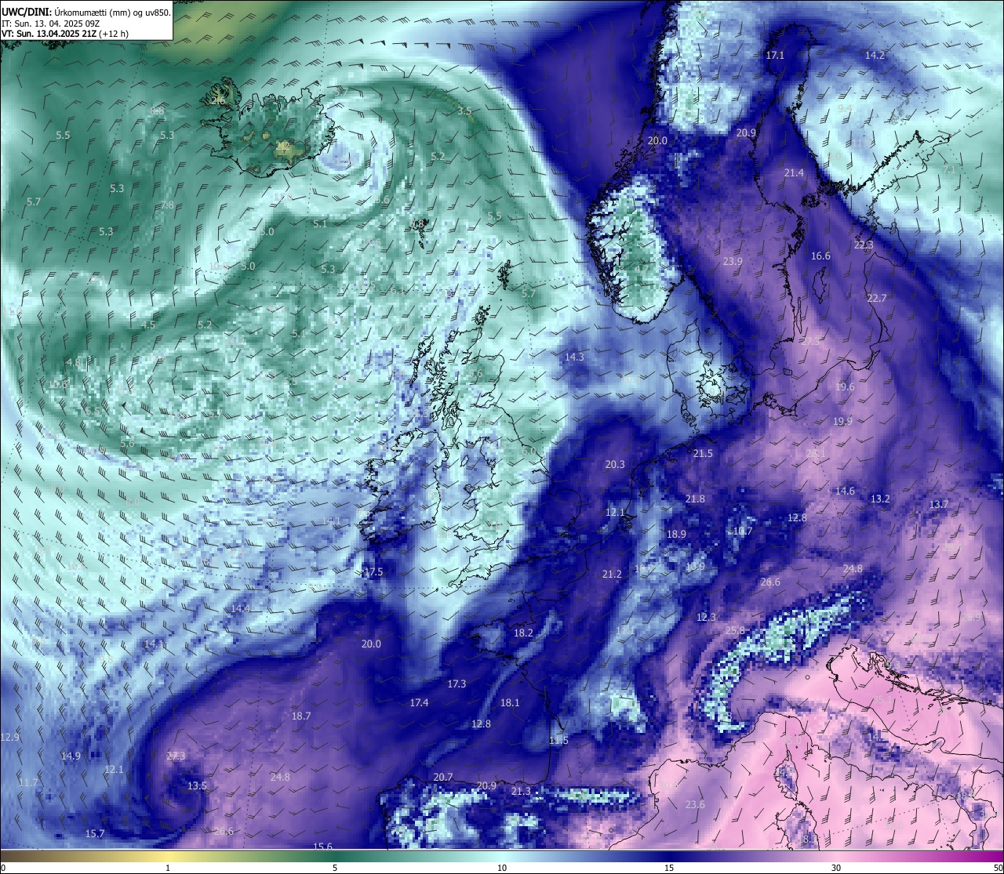Click the 4.8 map value
This screenshot has width=1004, height=874.
pos(74,363)
